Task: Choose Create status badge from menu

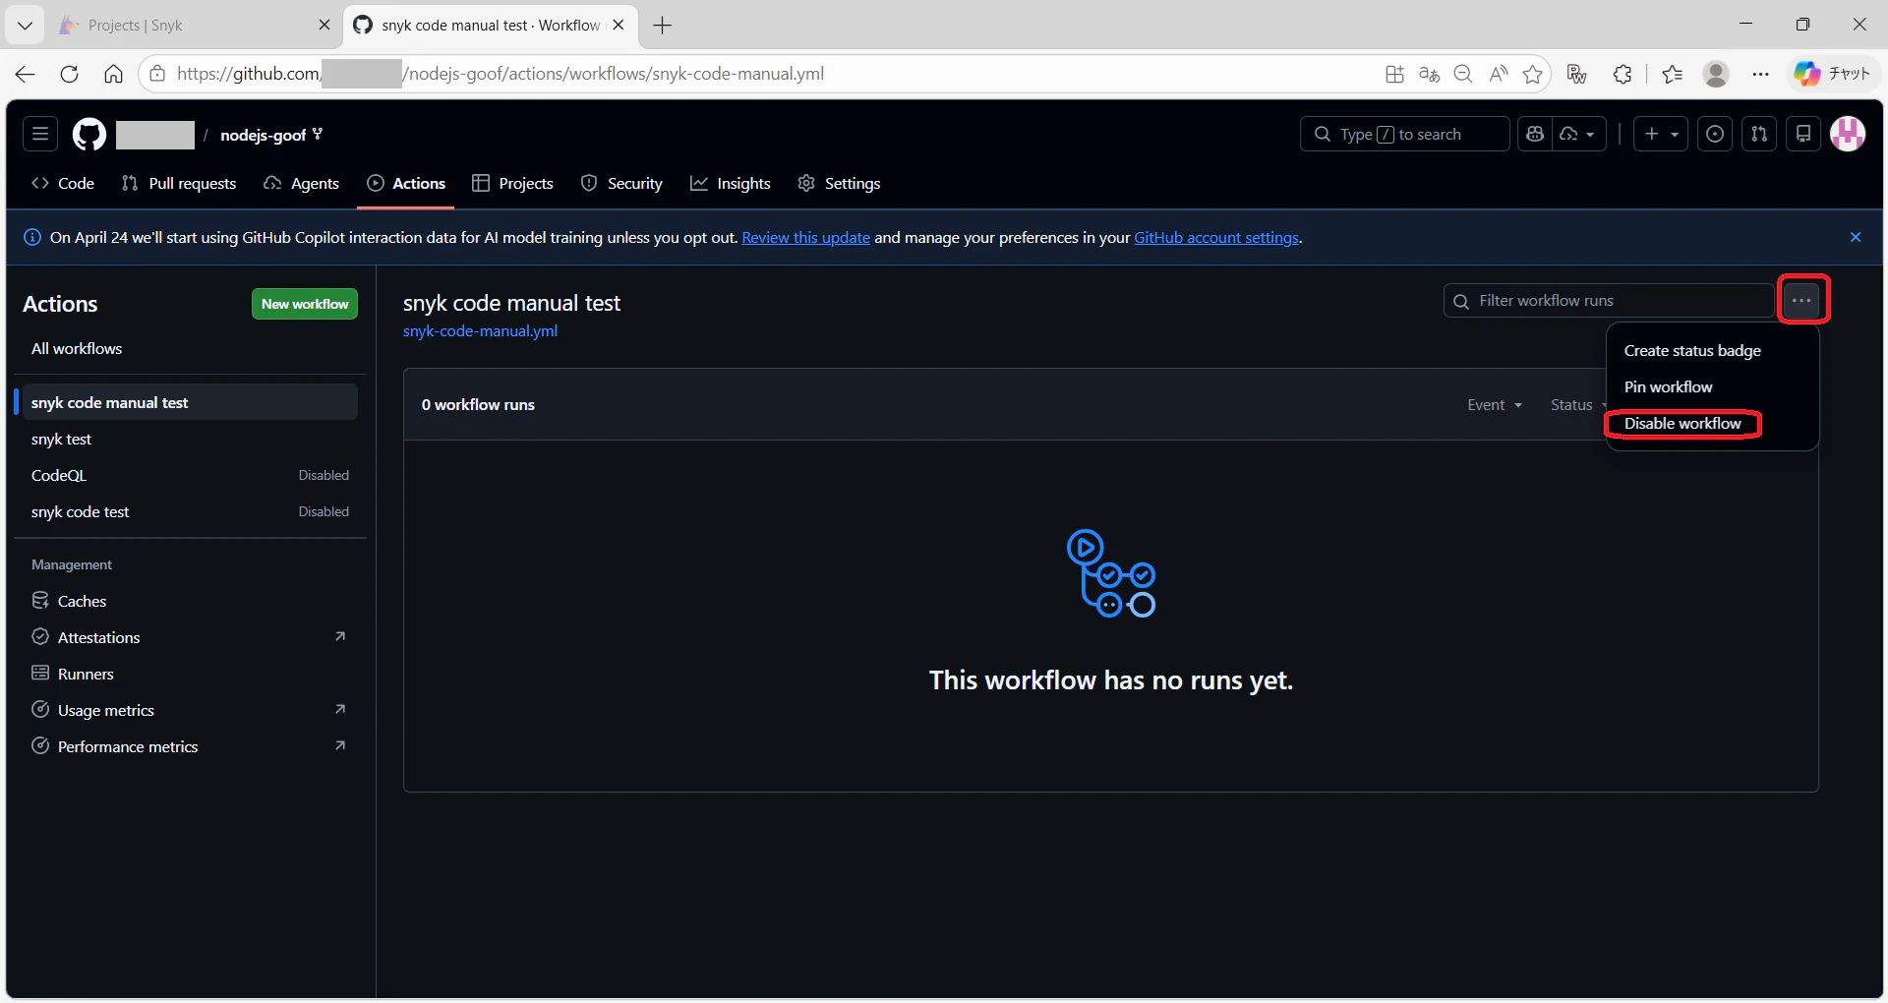Action: [1712, 351]
